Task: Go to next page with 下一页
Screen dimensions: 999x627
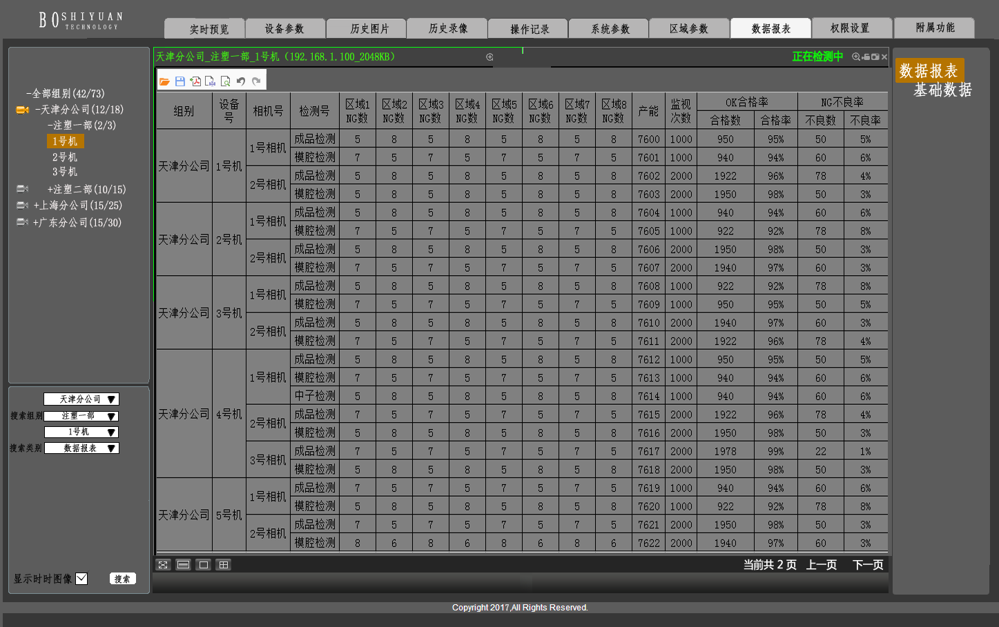Action: [868, 565]
